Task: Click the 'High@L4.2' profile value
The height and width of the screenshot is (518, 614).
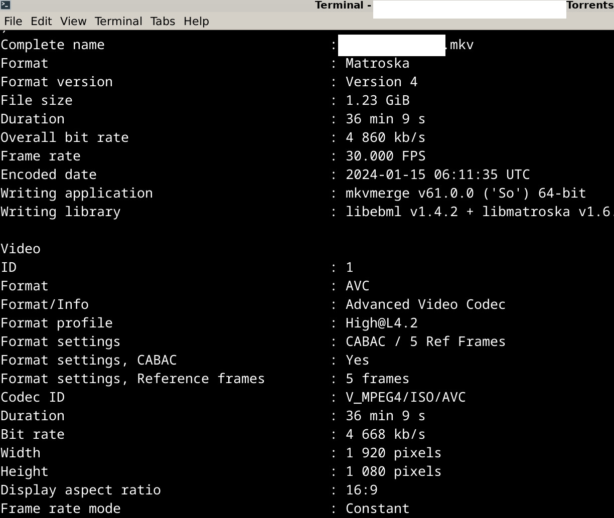Action: (382, 323)
